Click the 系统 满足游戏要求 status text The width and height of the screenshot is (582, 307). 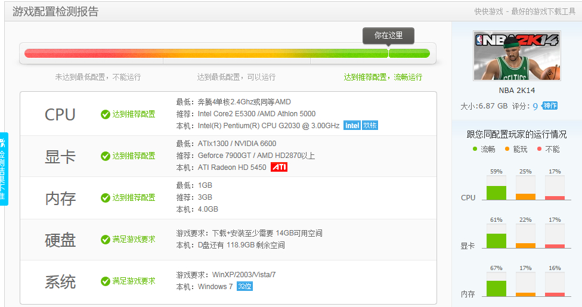click(x=134, y=281)
